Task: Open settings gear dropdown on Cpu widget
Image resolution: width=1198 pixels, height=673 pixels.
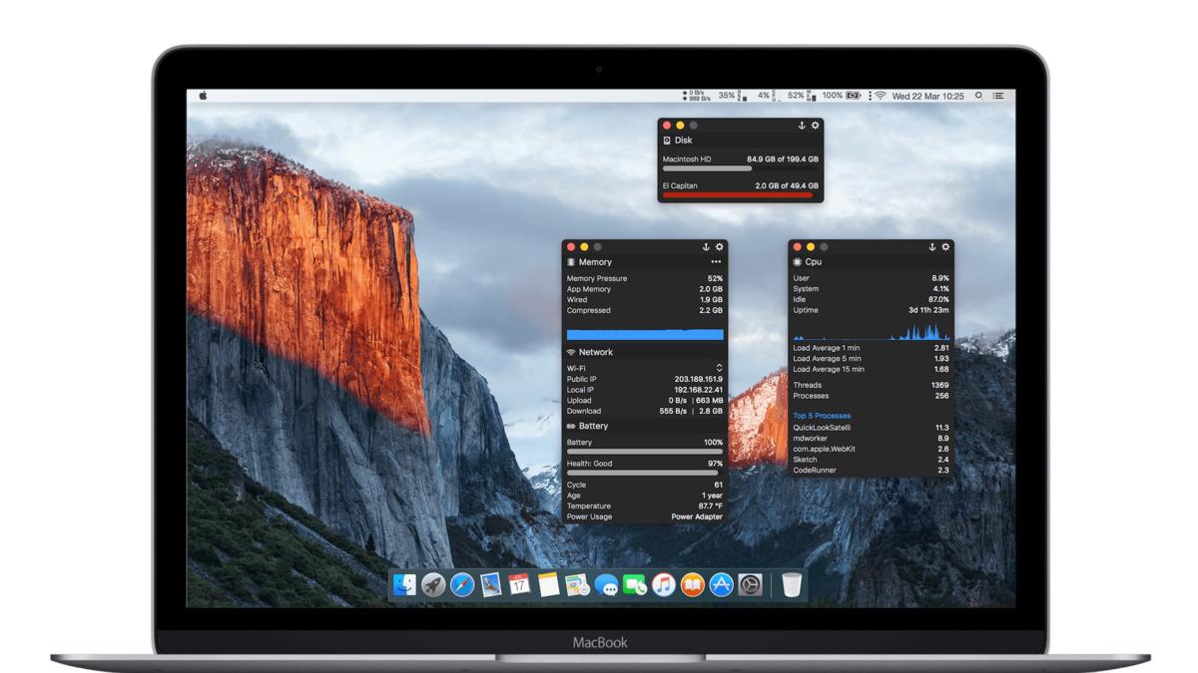Action: coord(945,247)
